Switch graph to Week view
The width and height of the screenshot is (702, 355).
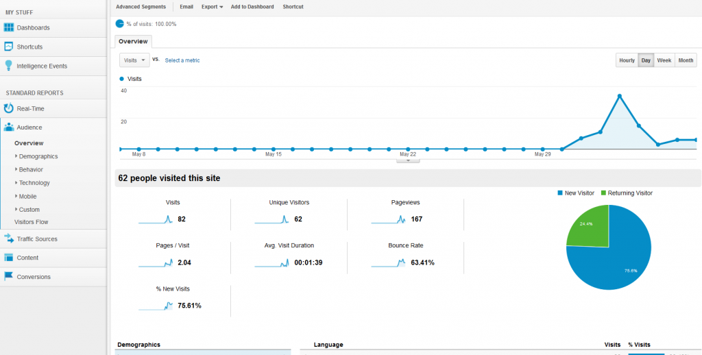click(664, 60)
